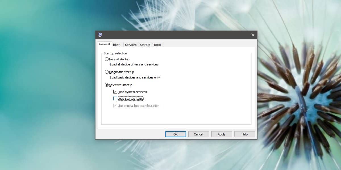
Task: Open the Services tab
Action: tap(131, 44)
